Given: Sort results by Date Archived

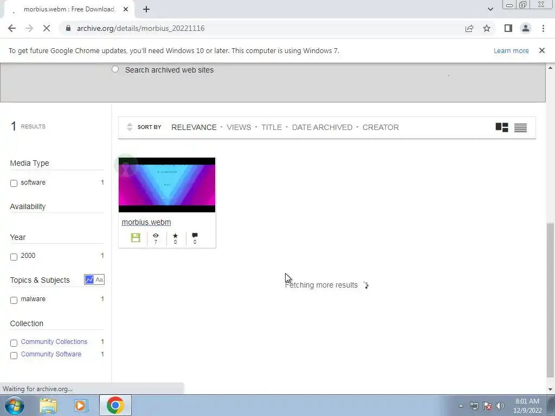Looking at the screenshot, I should point(322,127).
